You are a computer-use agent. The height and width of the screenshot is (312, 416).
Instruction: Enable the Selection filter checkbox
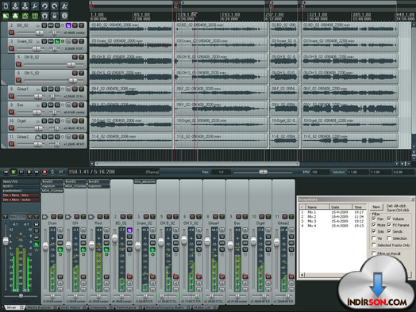click(x=389, y=238)
